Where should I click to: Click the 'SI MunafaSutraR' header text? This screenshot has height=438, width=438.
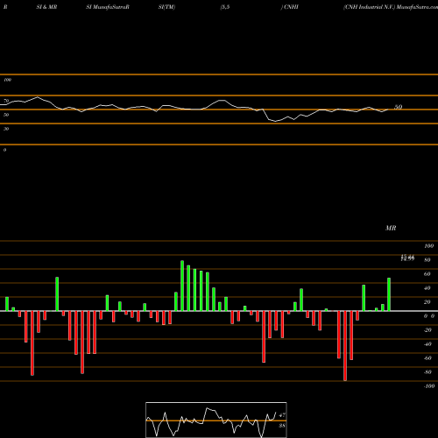[x=108, y=7]
